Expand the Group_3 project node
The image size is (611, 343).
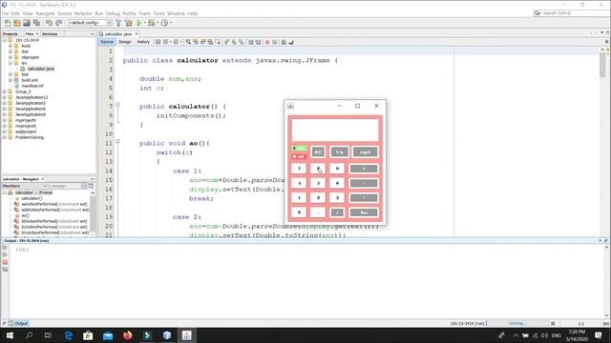tap(5, 91)
